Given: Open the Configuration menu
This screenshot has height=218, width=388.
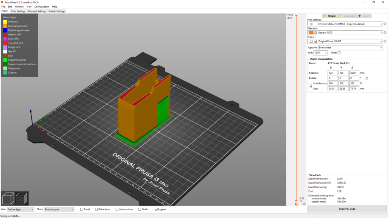Looking at the screenshot, I should pos(42,7).
